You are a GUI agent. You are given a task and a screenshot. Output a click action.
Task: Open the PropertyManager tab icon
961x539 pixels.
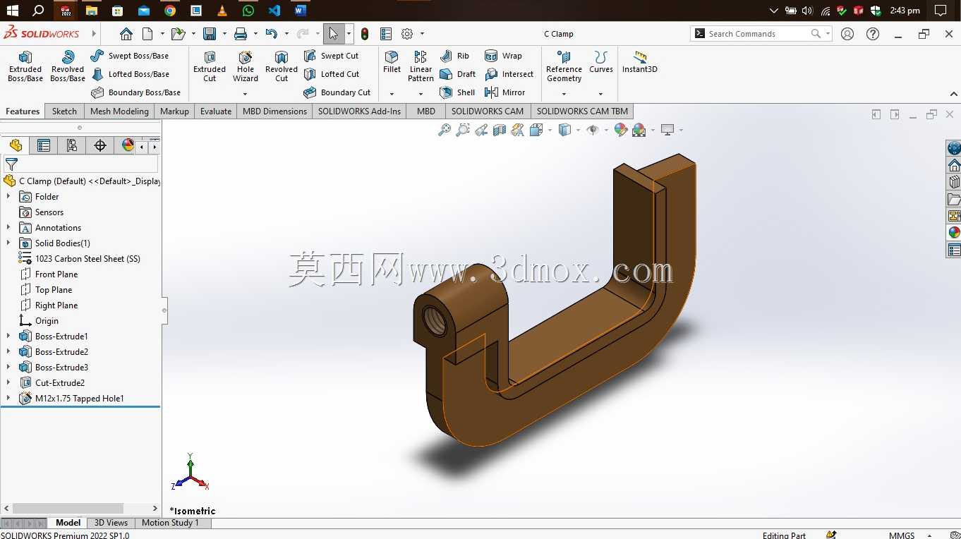[x=44, y=145]
